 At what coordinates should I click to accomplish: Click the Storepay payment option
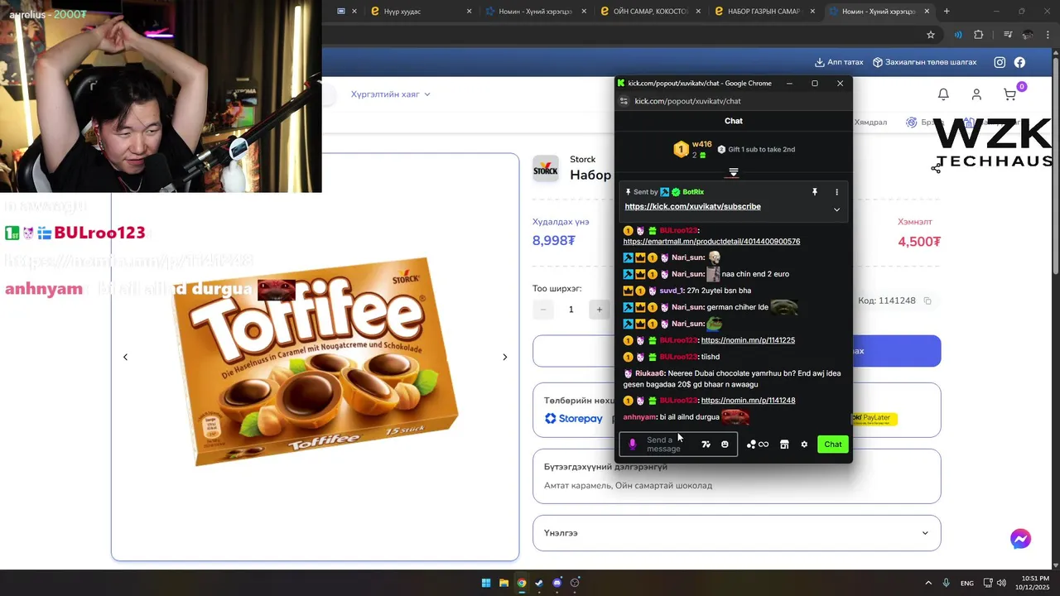pos(574,419)
